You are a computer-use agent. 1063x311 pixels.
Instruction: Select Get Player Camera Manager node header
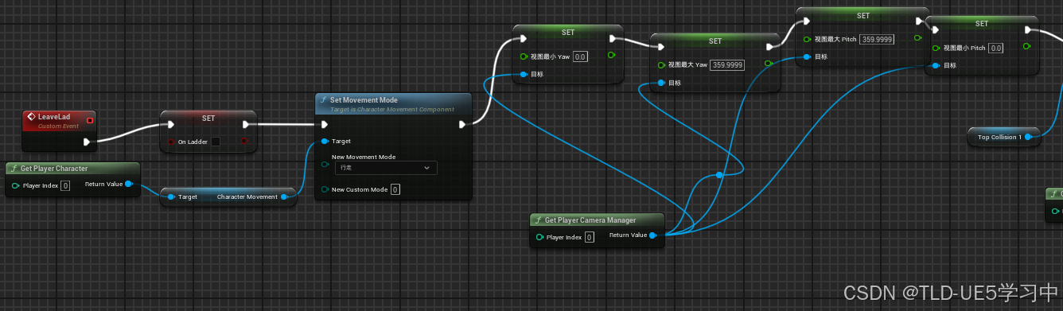click(597, 220)
